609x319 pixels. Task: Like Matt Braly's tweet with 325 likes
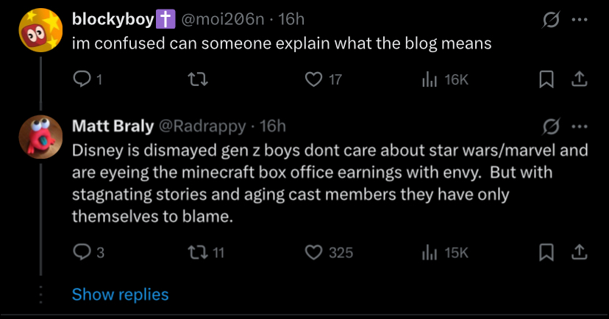point(314,253)
